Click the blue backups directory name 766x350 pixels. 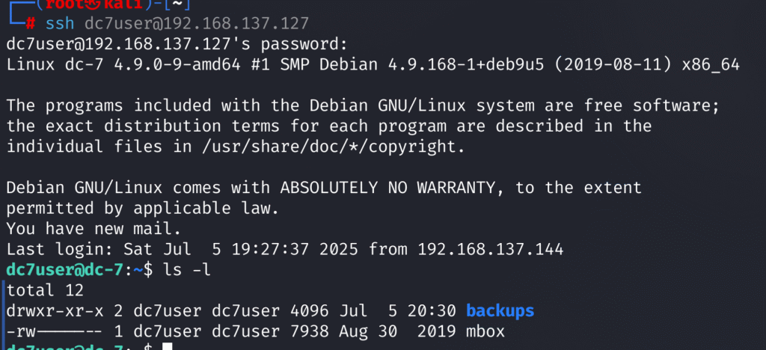coord(500,310)
